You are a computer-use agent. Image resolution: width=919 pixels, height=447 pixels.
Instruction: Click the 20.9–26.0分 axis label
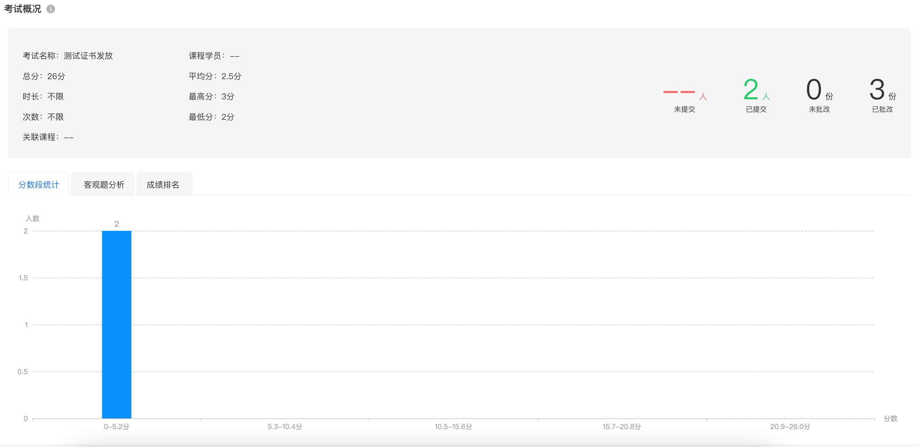(x=790, y=426)
